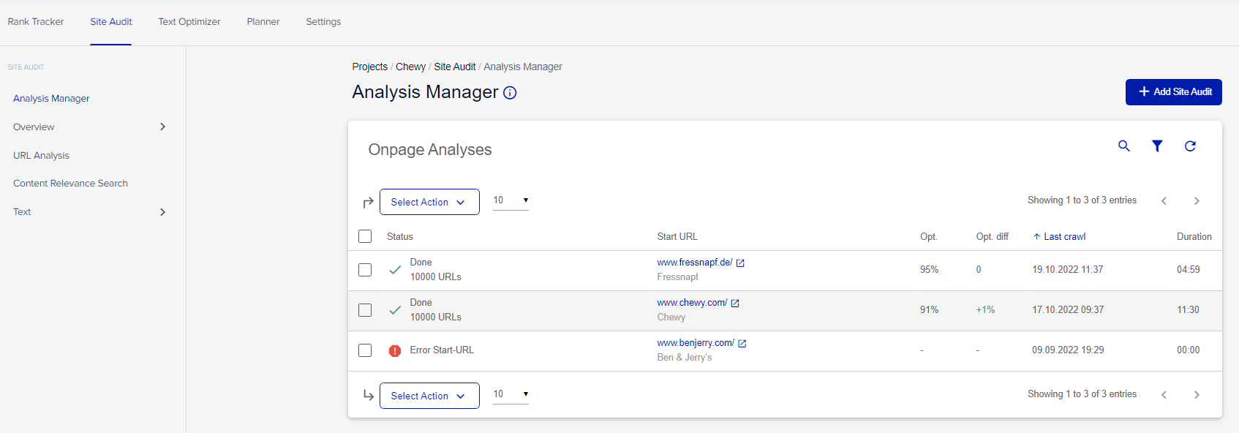The height and width of the screenshot is (433, 1239).
Task: Click the top bulk-action arrow icon
Action: click(x=368, y=203)
